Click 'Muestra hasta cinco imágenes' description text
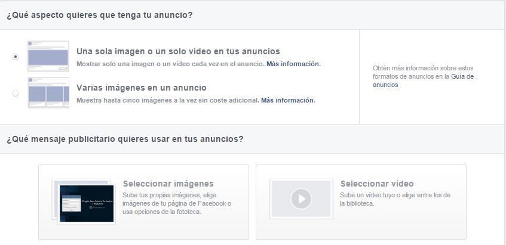This screenshot has width=506, height=245. 168,100
